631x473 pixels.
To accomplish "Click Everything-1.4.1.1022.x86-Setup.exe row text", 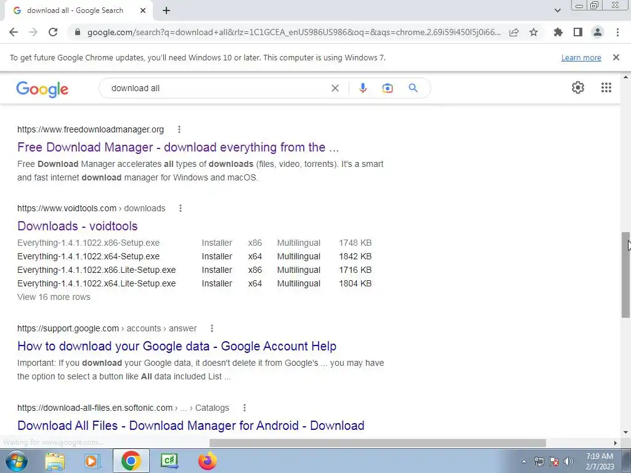I will tap(88, 243).
